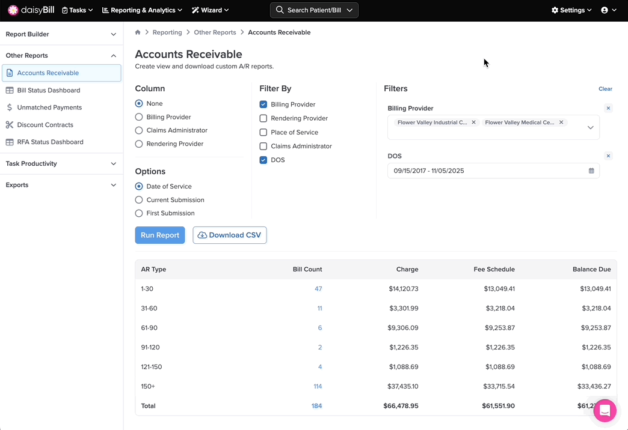This screenshot has height=430, width=628.
Task: Open the chat support bubble icon
Action: (605, 411)
